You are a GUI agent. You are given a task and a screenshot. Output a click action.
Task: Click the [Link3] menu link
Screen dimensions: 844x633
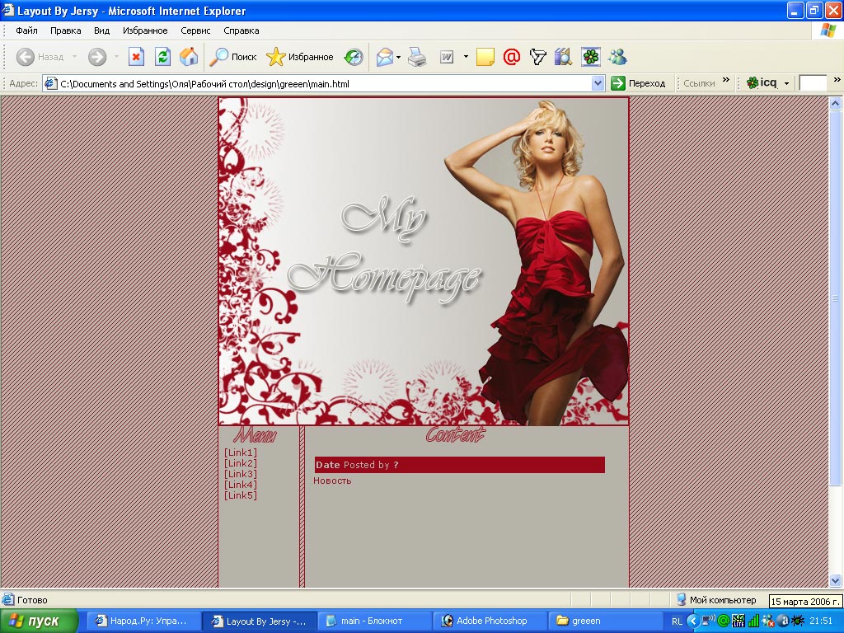pos(241,474)
